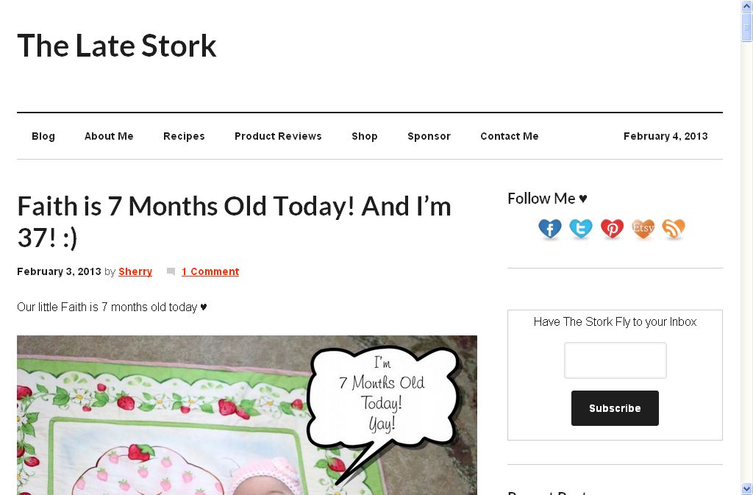The image size is (753, 495).
Task: Open the 1 Comment link
Action: tap(210, 271)
